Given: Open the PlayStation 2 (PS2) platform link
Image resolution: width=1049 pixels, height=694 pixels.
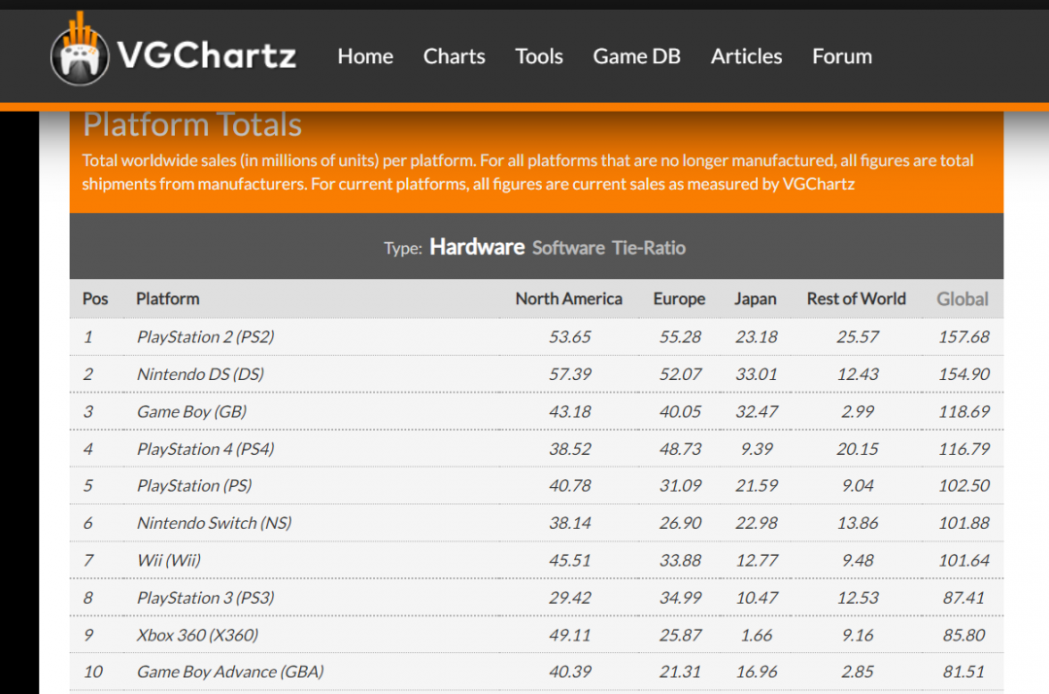Looking at the screenshot, I should pos(205,337).
